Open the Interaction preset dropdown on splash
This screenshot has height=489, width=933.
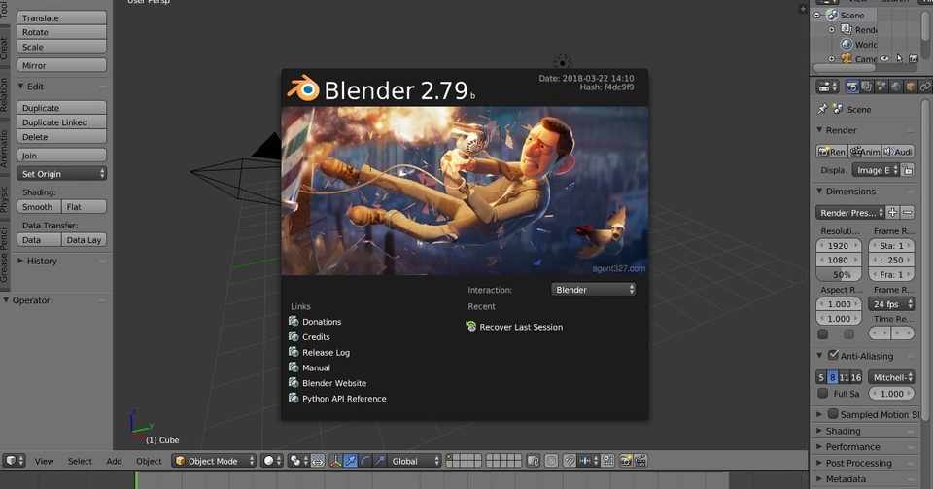(593, 289)
